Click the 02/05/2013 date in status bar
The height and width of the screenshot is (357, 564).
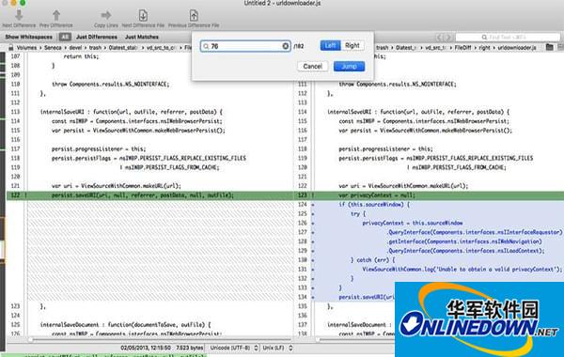tap(146, 348)
